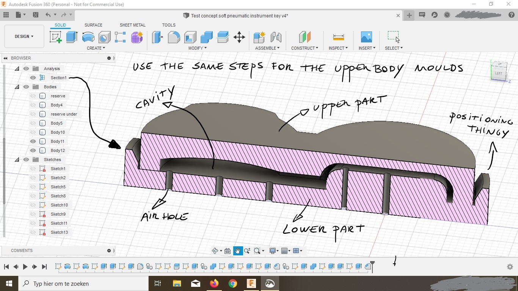Open Job Status clock icon
The image size is (518, 291).
click(x=447, y=15)
